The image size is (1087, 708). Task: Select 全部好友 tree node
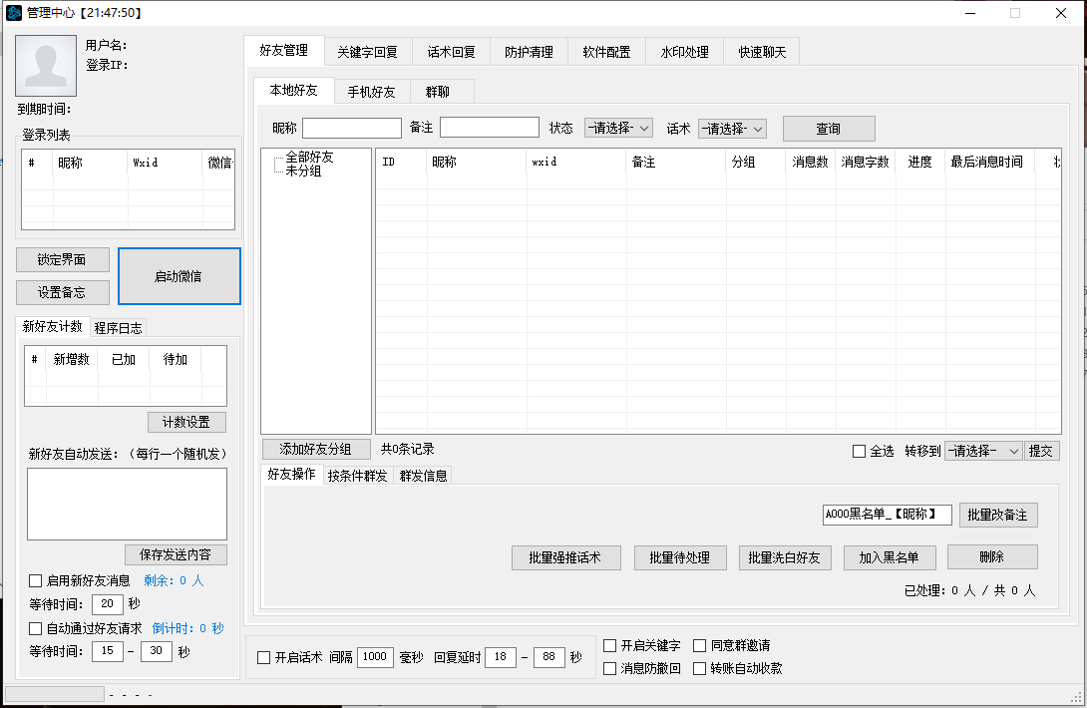point(309,158)
